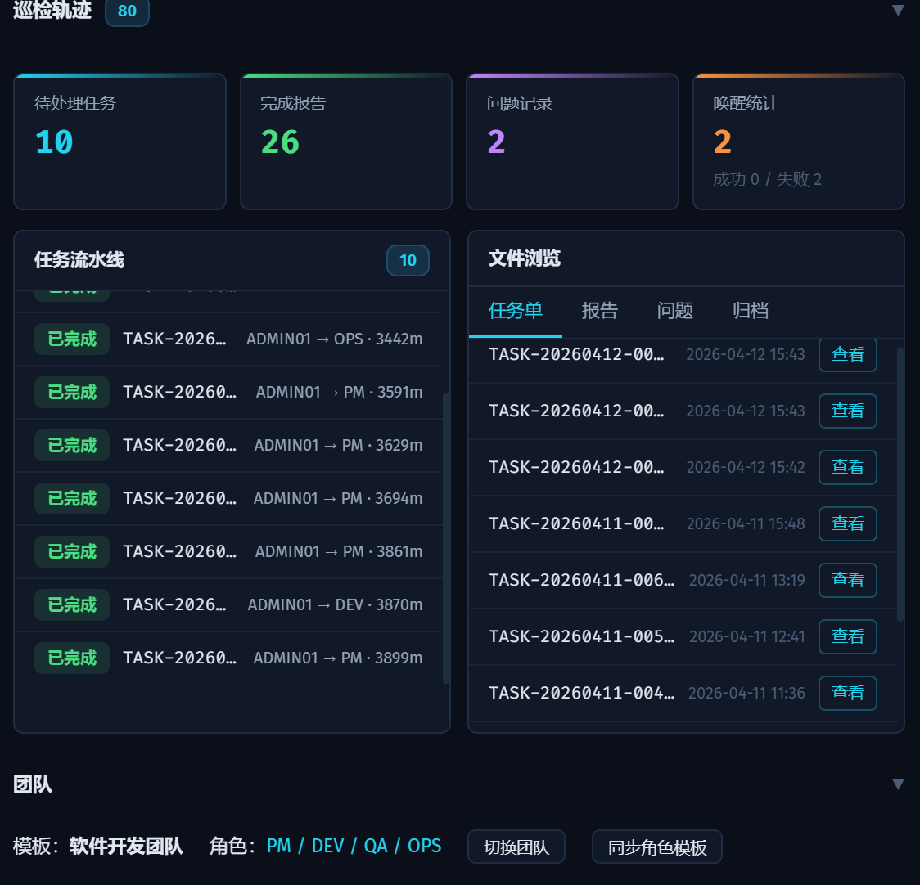Viewport: 920px width, 885px height.
Task: Open the OPS role link
Action: [x=425, y=846]
